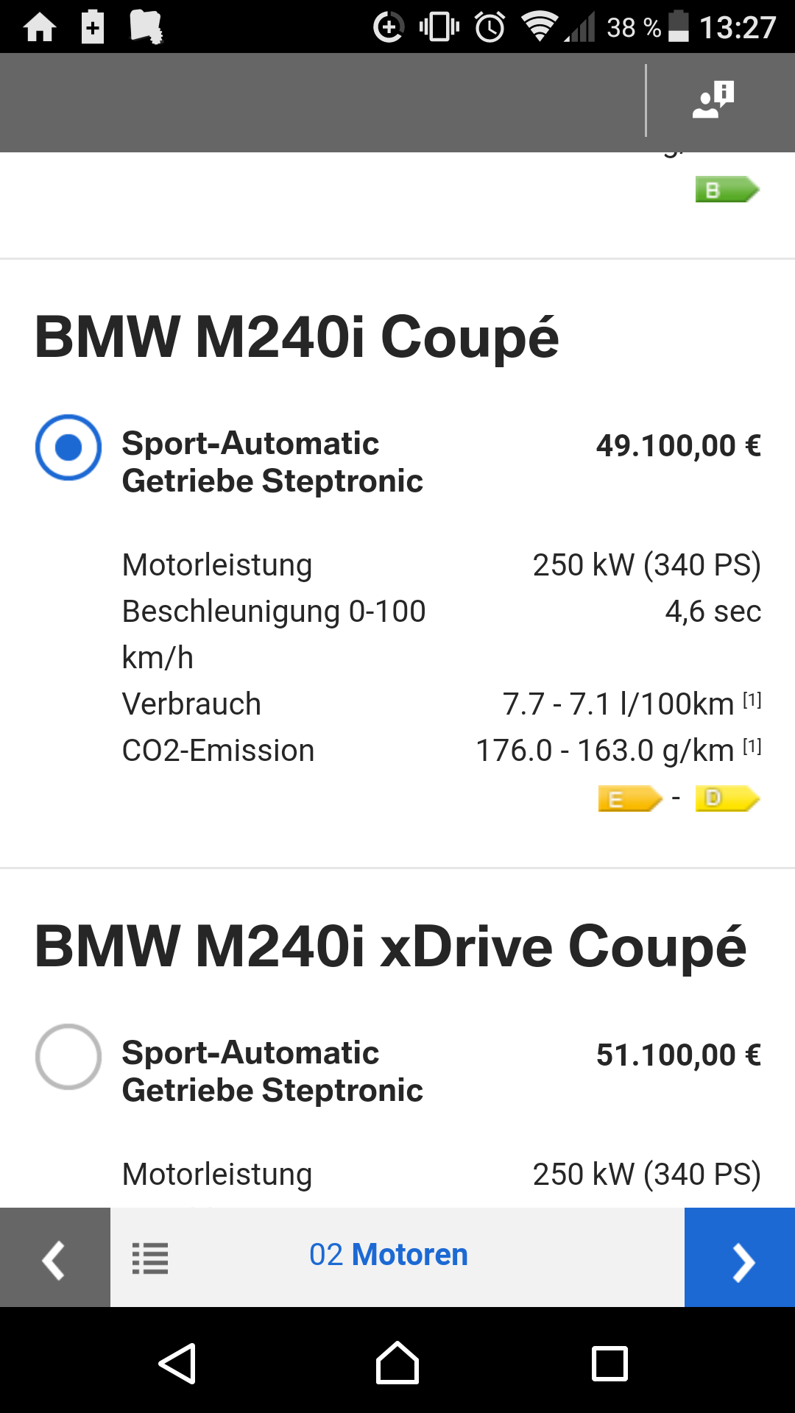Go to next configurator step
795x1413 pixels.
(x=740, y=1257)
